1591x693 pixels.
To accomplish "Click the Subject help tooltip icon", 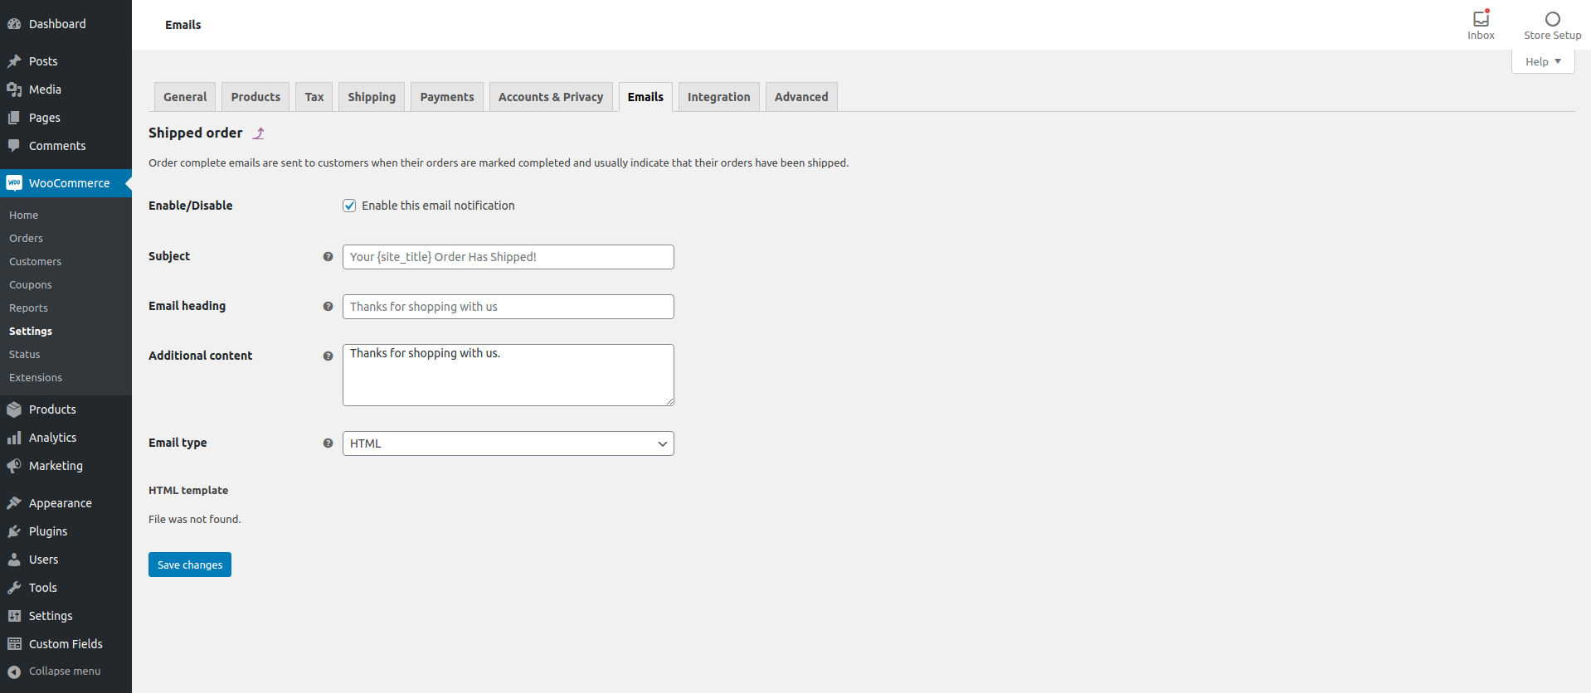I will [328, 257].
